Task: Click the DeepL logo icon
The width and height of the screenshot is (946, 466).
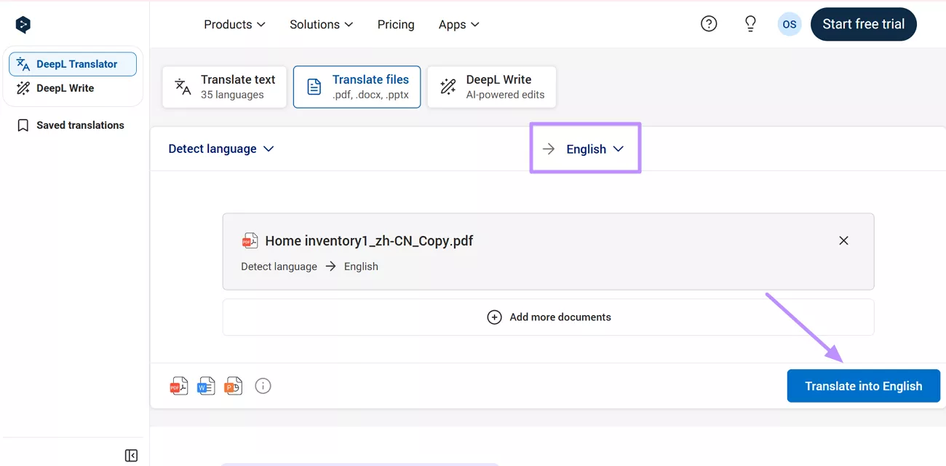Action: point(23,25)
